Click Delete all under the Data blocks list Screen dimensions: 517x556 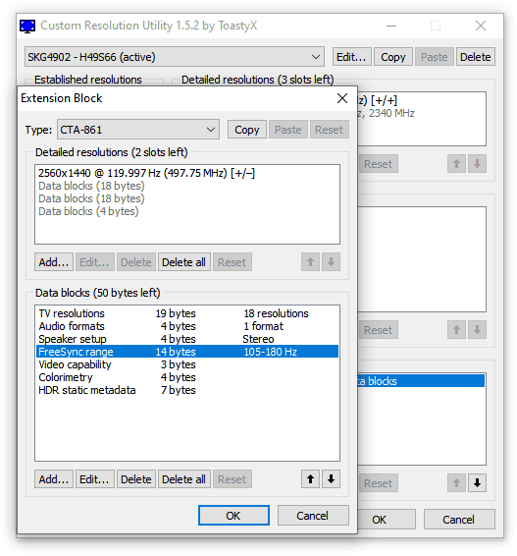tap(184, 479)
